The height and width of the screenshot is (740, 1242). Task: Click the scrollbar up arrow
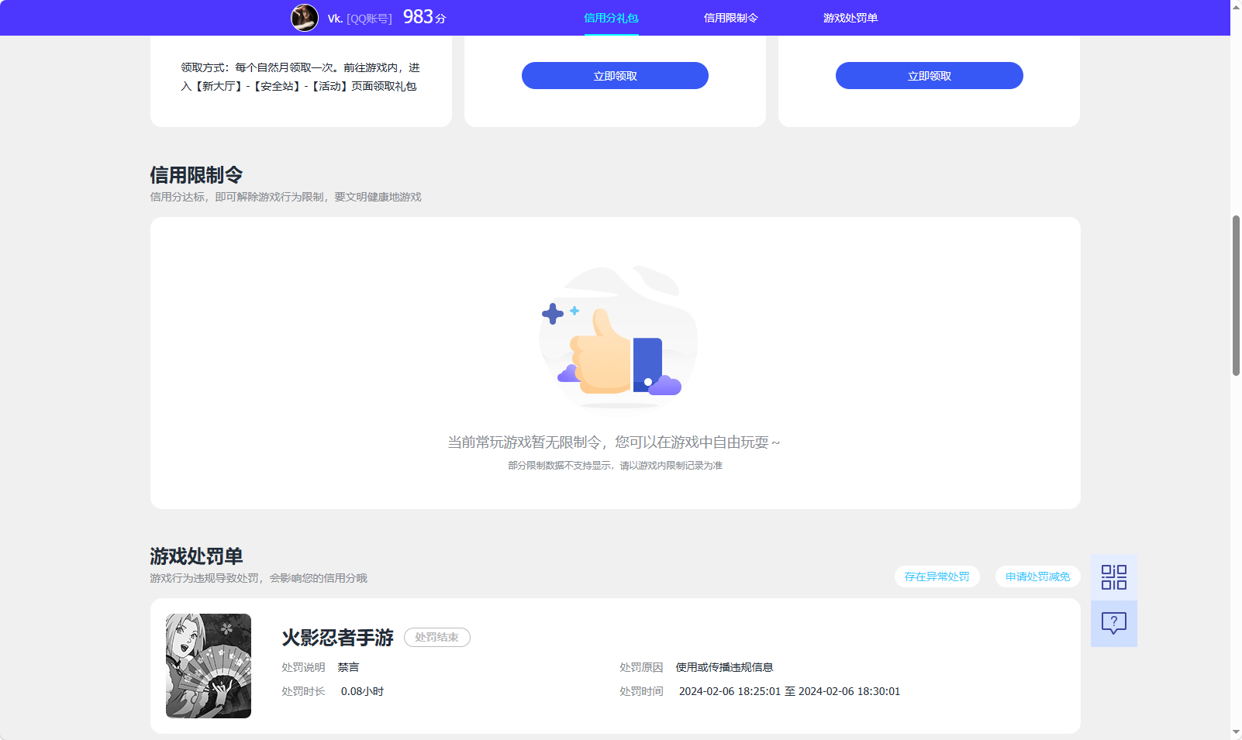[x=1236, y=7]
